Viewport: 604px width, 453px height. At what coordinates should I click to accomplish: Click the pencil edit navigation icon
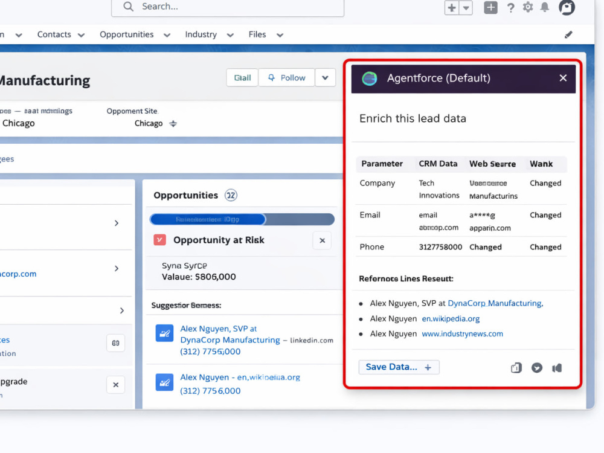tap(568, 34)
